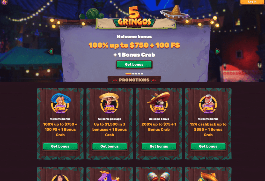Click the maracas promotion icon

(x=159, y=176)
